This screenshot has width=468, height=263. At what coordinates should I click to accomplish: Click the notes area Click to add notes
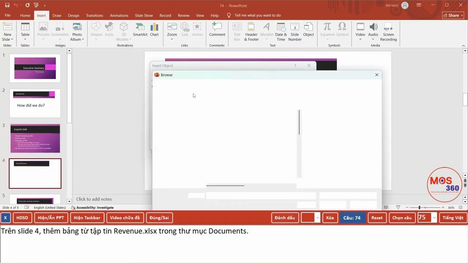tap(94, 199)
